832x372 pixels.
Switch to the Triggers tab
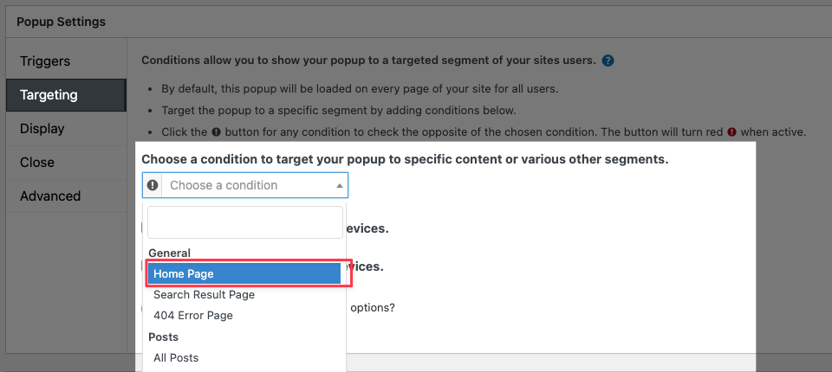tap(45, 61)
